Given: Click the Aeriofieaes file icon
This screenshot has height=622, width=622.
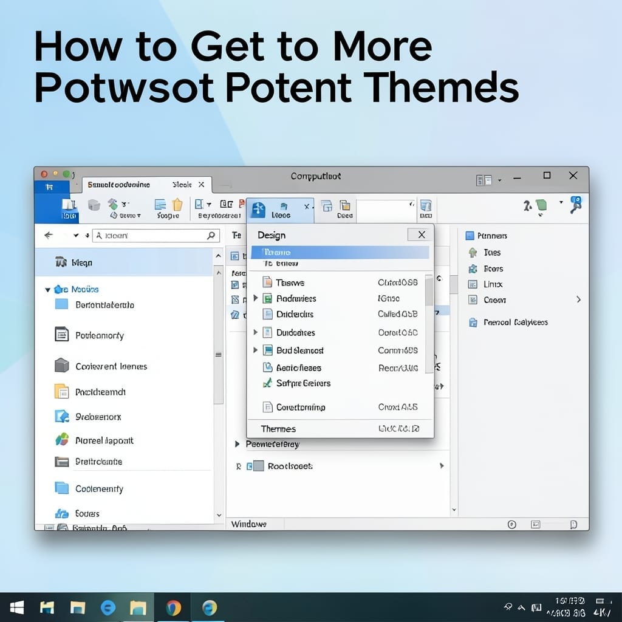Looking at the screenshot, I should click(x=268, y=367).
